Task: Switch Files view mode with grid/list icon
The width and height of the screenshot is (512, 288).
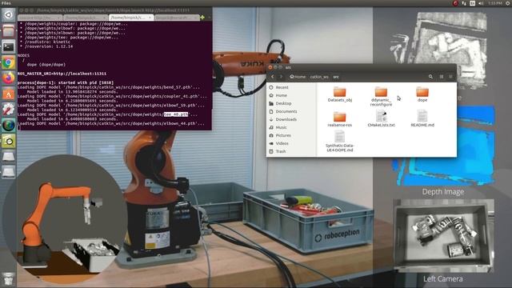Action: coord(441,77)
